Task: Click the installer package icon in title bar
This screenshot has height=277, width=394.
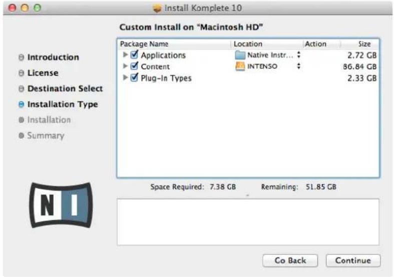Action: [x=157, y=8]
